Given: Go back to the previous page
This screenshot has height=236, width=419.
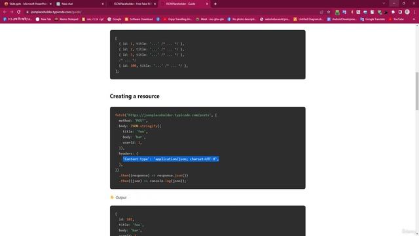Looking at the screenshot, I should [5, 12].
